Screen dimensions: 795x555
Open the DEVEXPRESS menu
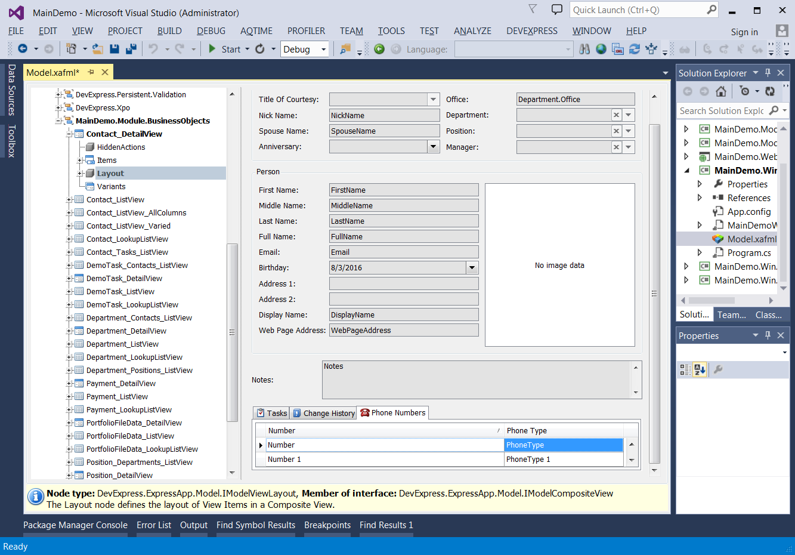531,31
